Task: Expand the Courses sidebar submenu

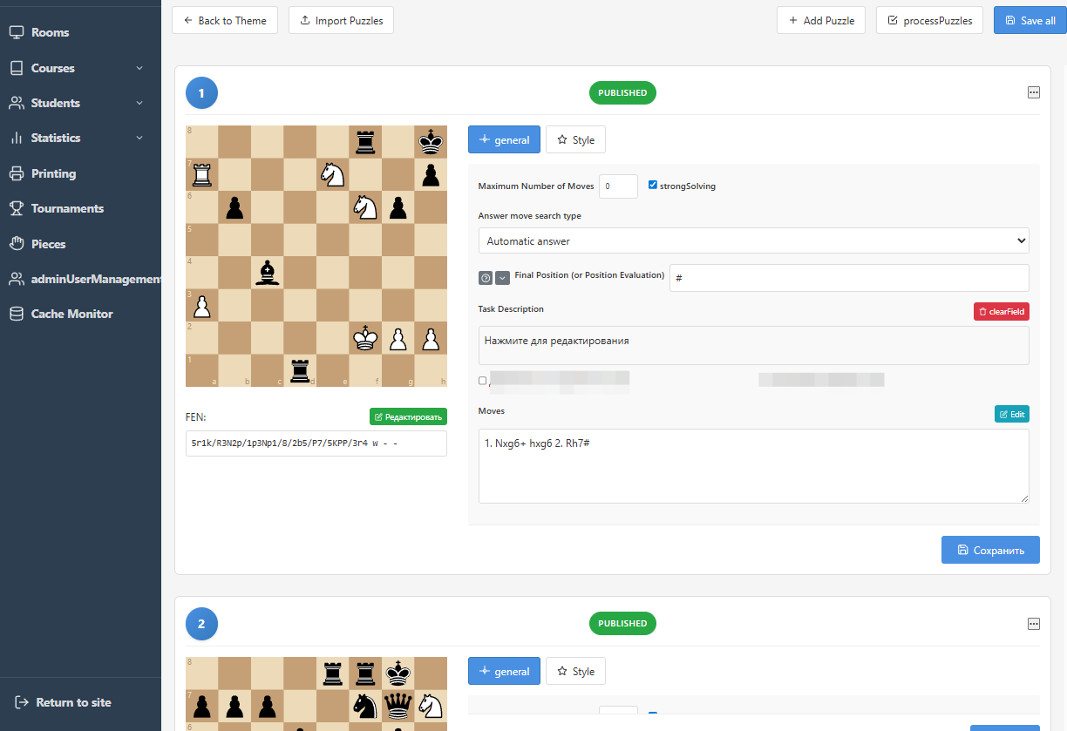Action: pyautogui.click(x=139, y=68)
